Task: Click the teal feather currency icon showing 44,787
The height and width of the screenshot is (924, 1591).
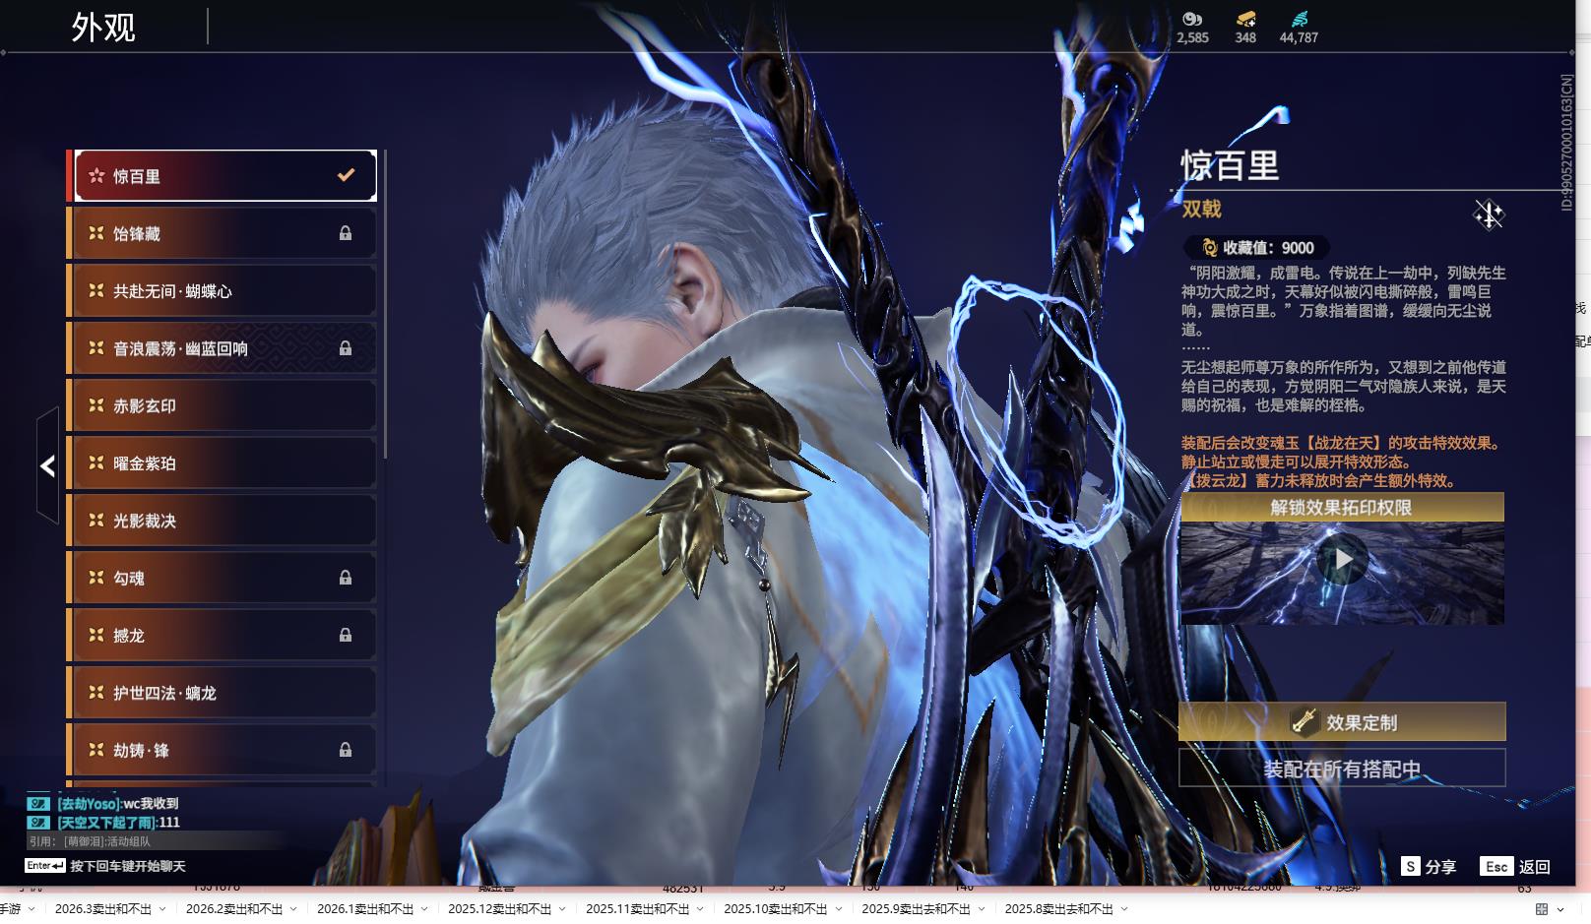Action: click(1299, 19)
